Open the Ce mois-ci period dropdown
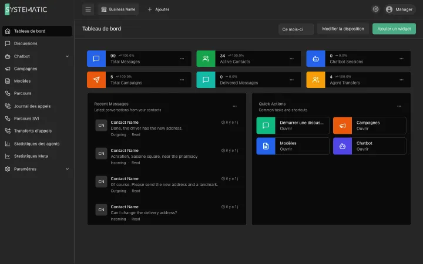423x264 pixels. pos(296,29)
